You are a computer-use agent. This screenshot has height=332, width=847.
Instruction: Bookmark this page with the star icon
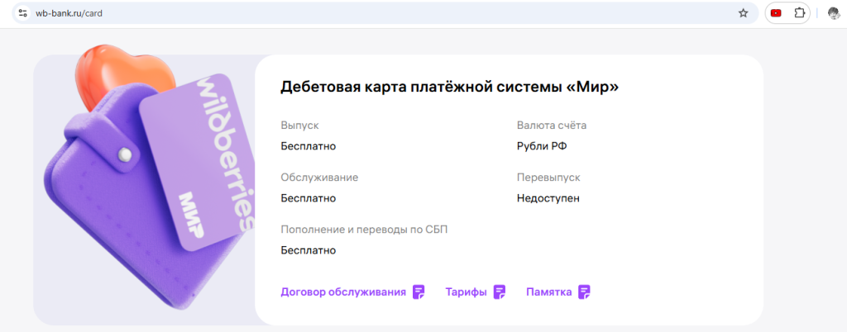click(x=743, y=13)
